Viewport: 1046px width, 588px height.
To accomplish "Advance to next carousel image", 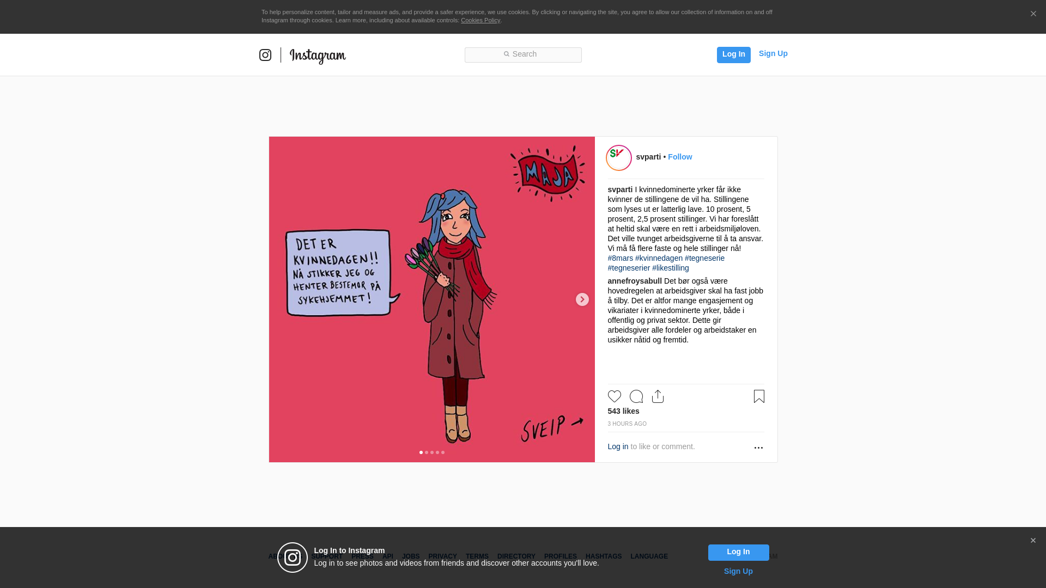I will coord(582,299).
